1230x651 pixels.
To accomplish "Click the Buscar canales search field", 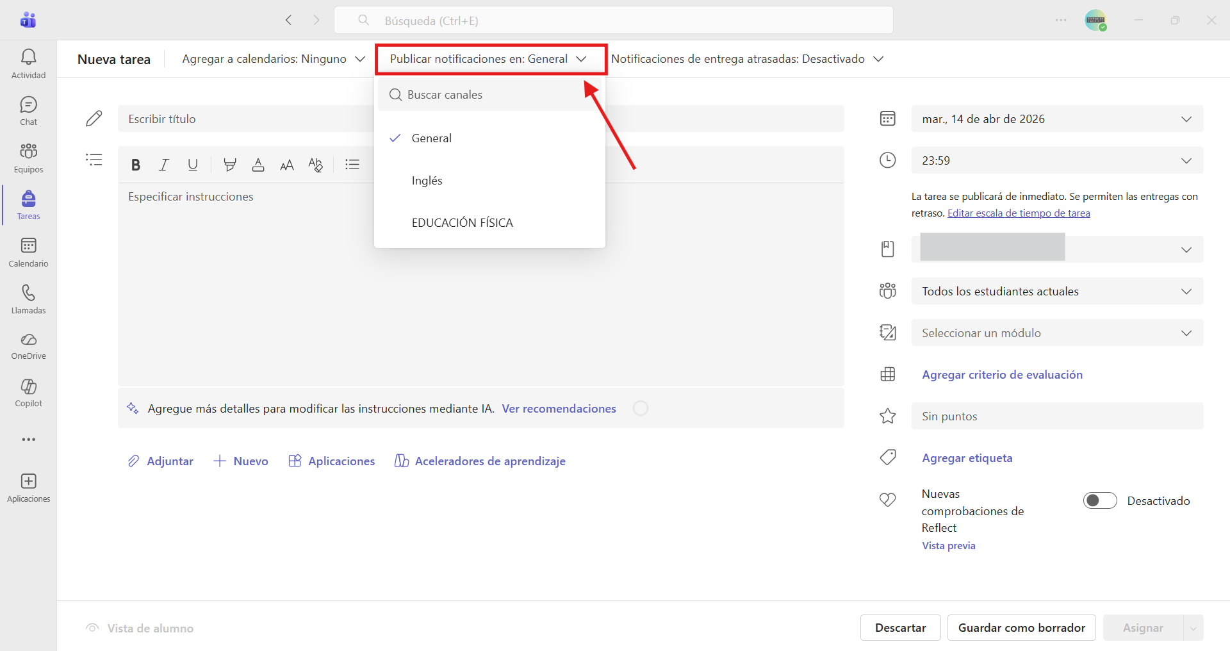I will [489, 95].
